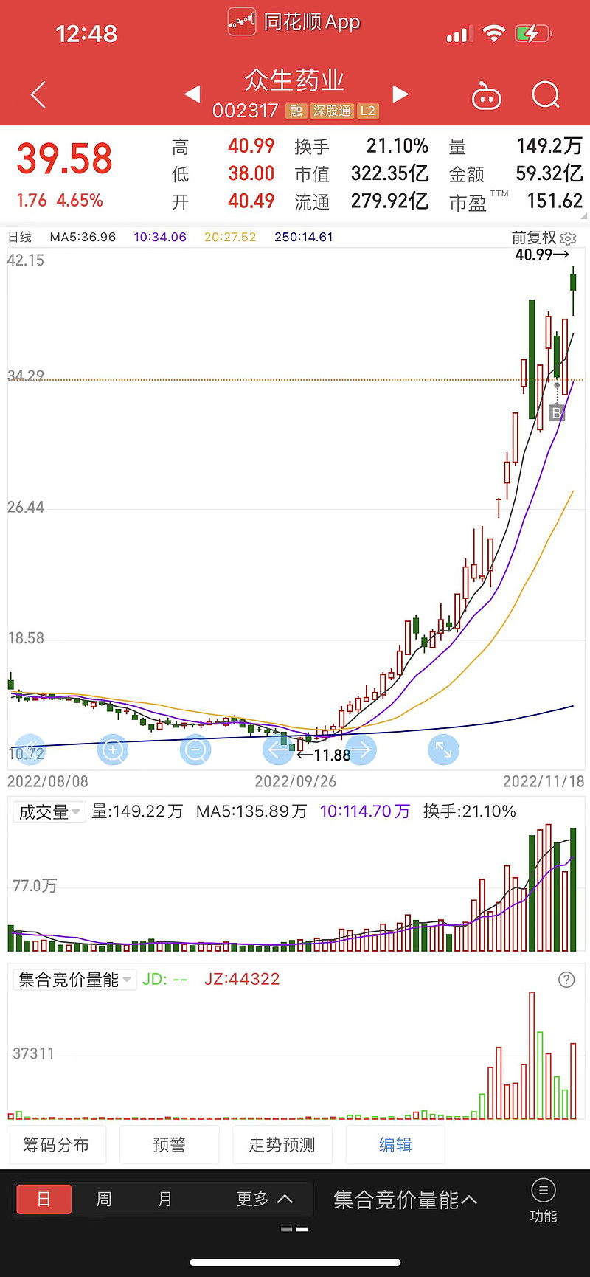Screen dimensions: 590x1277
Task: Tap the low price 38.00
Action: point(251,174)
